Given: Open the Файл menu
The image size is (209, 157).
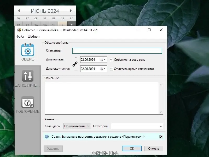Looking at the screenshot, I should coord(20,37).
